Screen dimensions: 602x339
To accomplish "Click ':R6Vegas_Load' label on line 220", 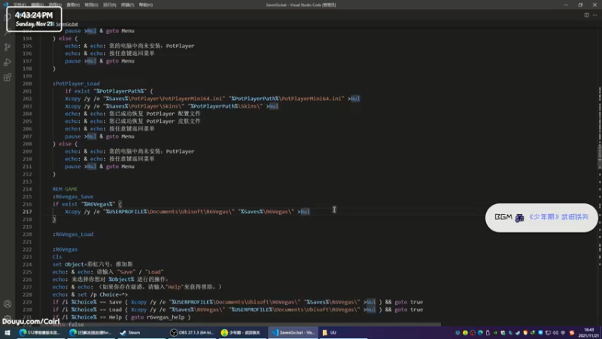I will (x=73, y=234).
